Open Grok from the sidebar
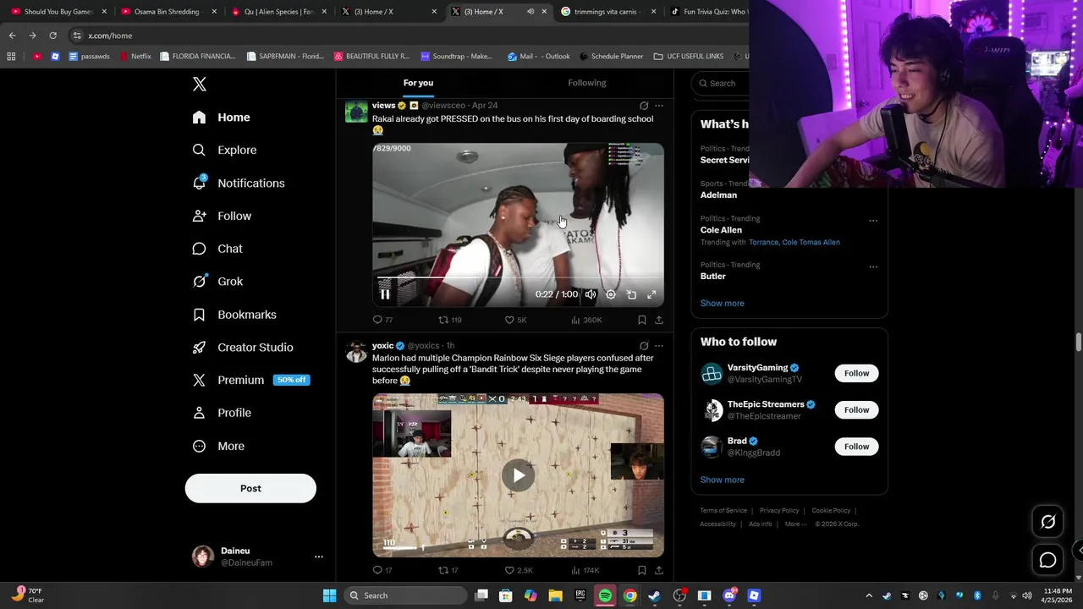The width and height of the screenshot is (1083, 609). click(217, 282)
